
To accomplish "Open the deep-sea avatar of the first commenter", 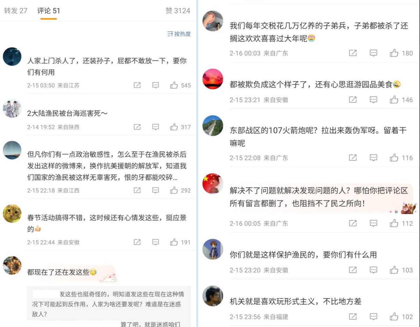I will pyautogui.click(x=12, y=57).
